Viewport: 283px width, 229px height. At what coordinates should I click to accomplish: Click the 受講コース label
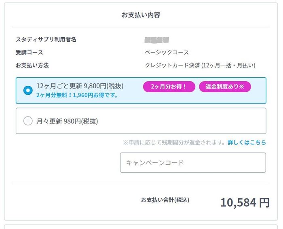29,52
